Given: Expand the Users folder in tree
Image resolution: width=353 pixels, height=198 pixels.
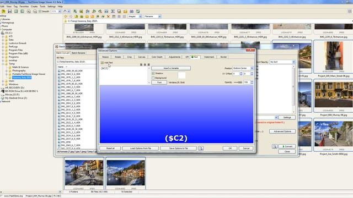Looking at the screenshot, I should [x=3, y=81].
